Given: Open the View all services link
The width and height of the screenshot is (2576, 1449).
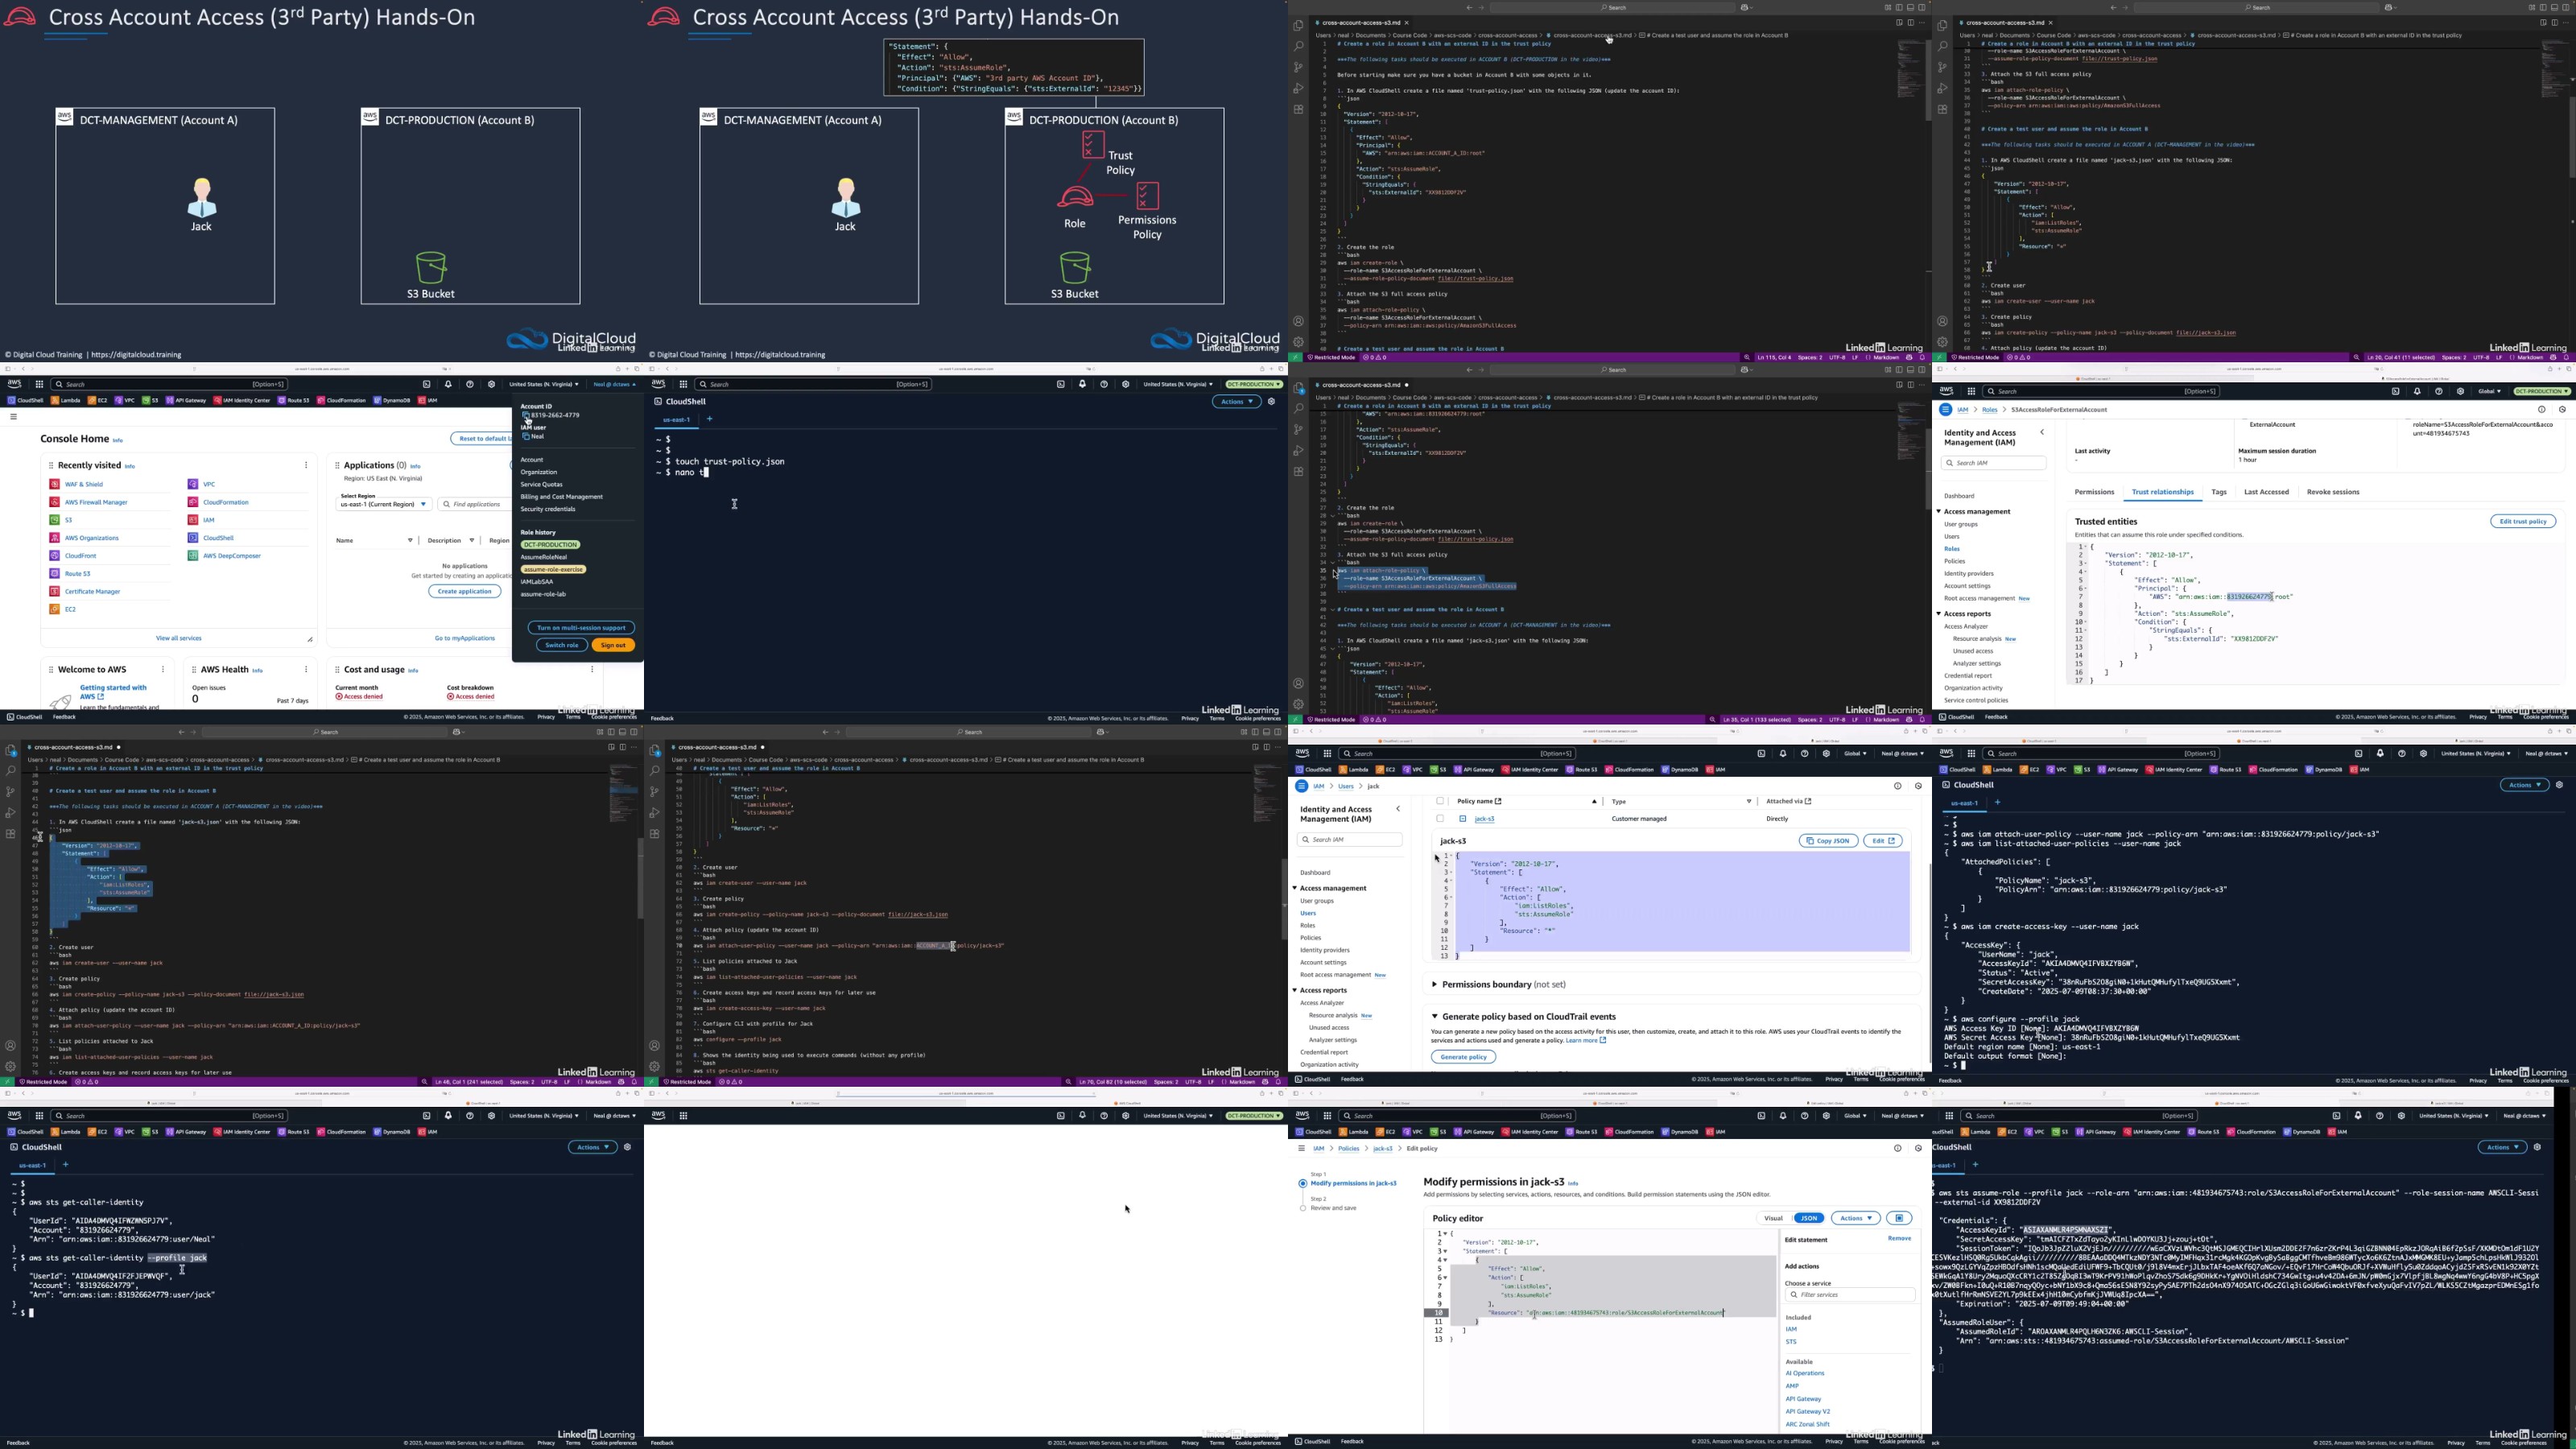Looking at the screenshot, I should coord(179,638).
